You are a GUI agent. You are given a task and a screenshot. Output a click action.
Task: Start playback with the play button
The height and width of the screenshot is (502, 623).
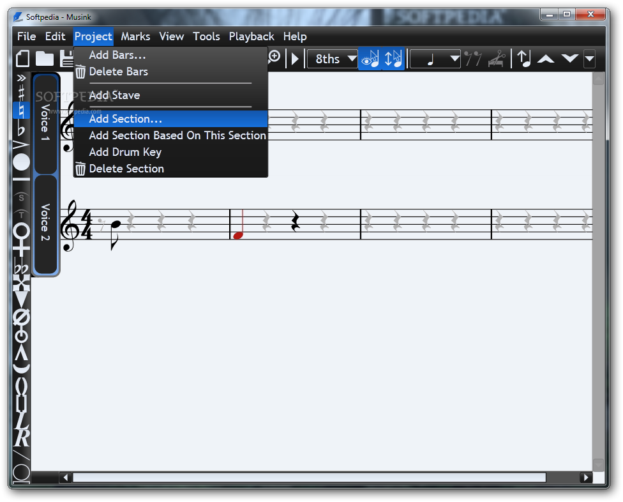pyautogui.click(x=295, y=59)
